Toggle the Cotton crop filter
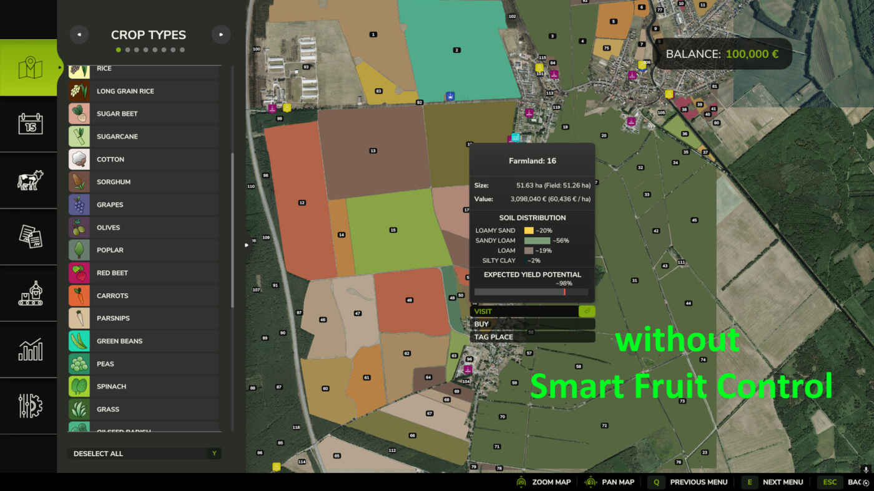 144,160
